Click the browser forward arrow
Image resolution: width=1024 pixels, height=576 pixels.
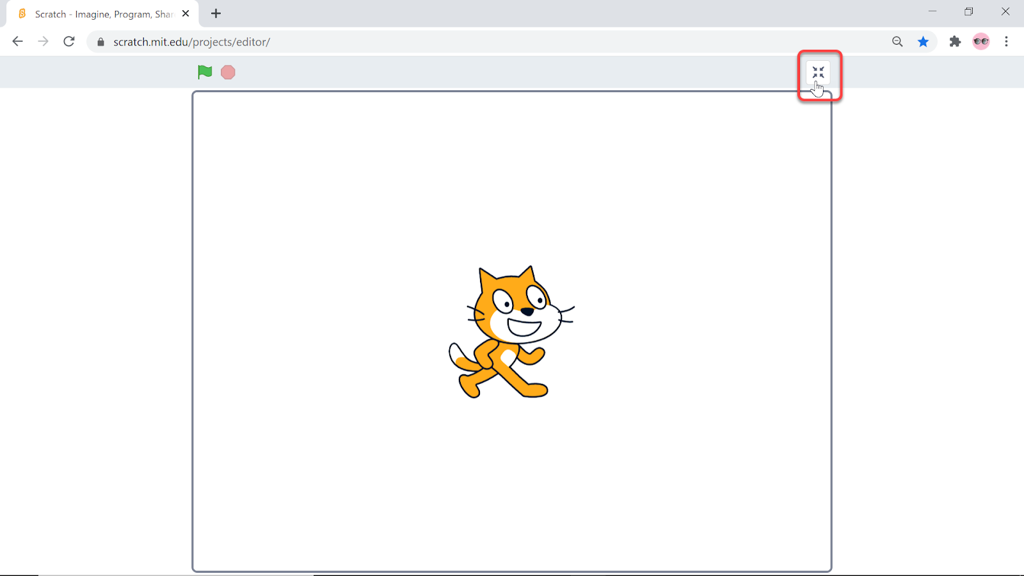coord(43,42)
